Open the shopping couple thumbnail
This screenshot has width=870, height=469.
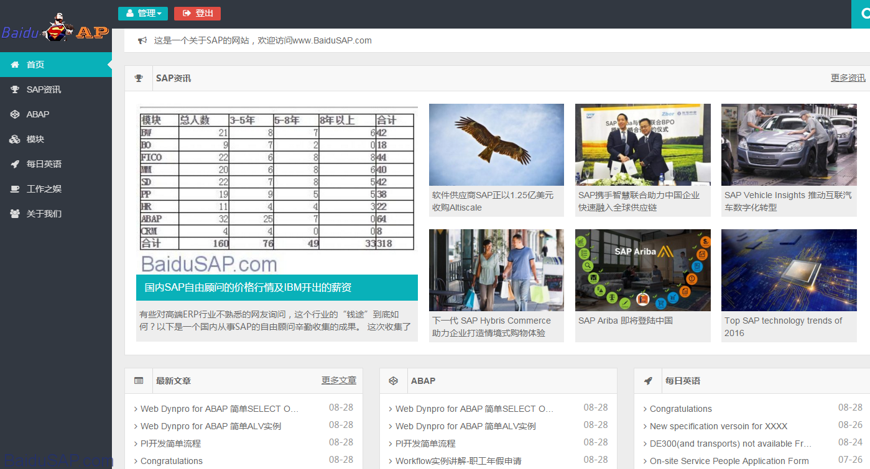click(x=496, y=270)
